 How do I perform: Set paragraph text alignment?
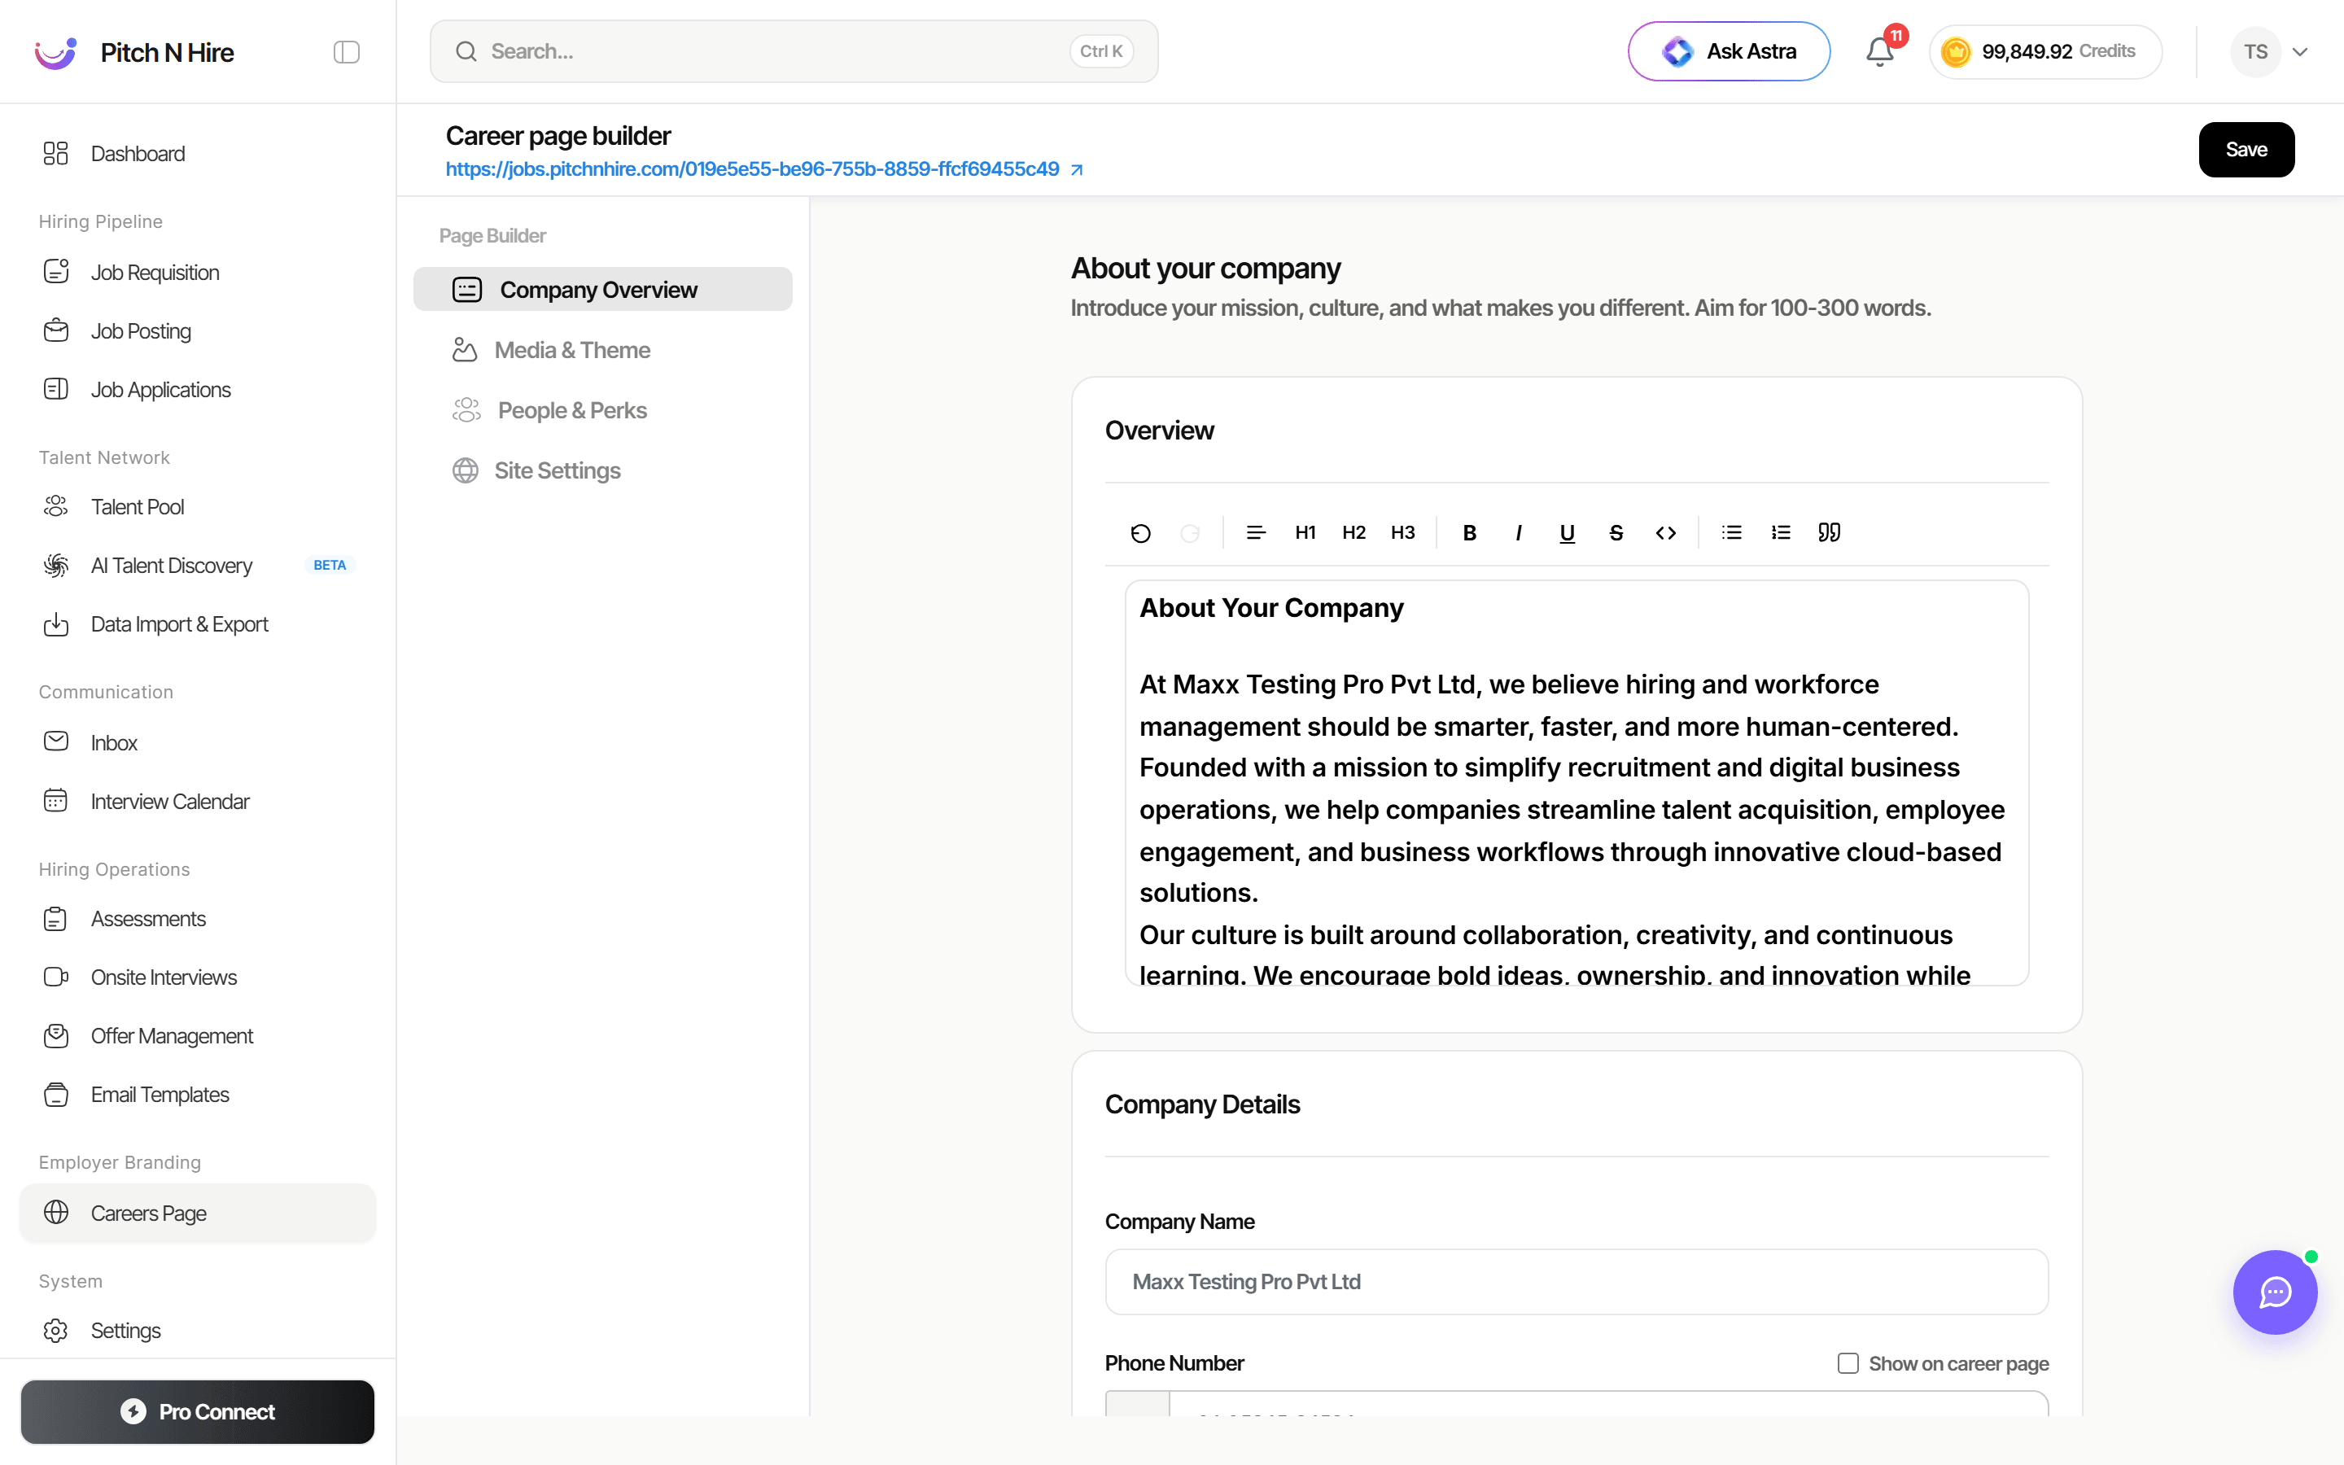point(1255,533)
